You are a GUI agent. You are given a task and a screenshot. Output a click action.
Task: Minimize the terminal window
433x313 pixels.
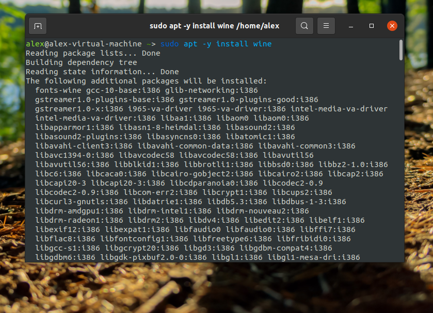tap(350, 26)
